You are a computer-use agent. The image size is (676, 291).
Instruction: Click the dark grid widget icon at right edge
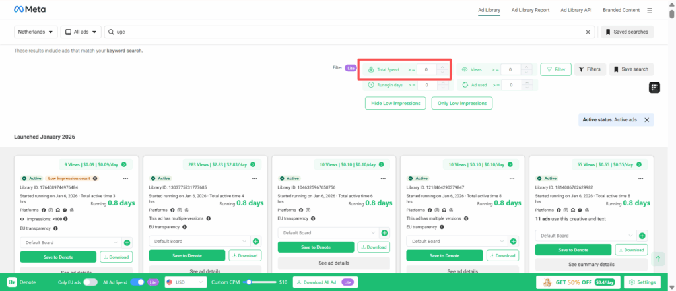(654, 88)
